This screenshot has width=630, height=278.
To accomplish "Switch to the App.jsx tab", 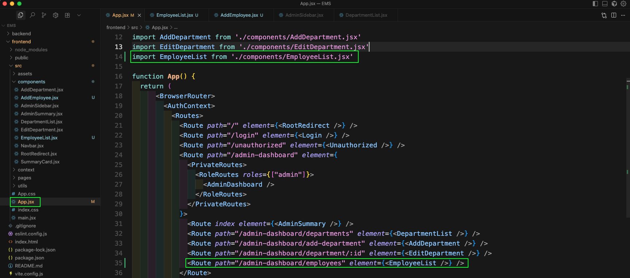I will [123, 15].
